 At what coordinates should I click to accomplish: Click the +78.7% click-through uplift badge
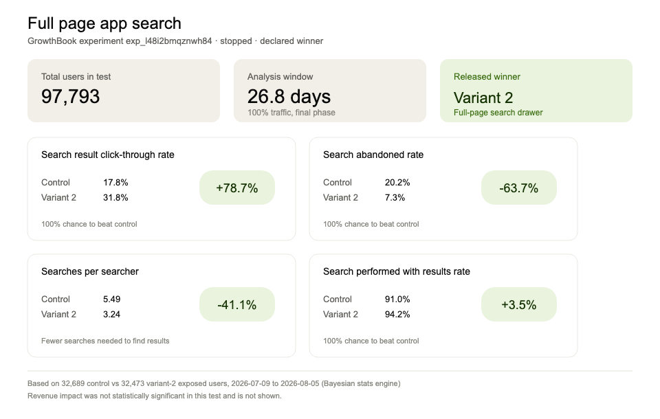237,188
